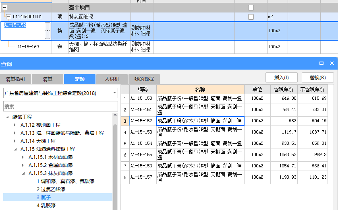The image size is (338, 210).
Task: Select quota row A1-15-154
Action: click(x=224, y=143)
